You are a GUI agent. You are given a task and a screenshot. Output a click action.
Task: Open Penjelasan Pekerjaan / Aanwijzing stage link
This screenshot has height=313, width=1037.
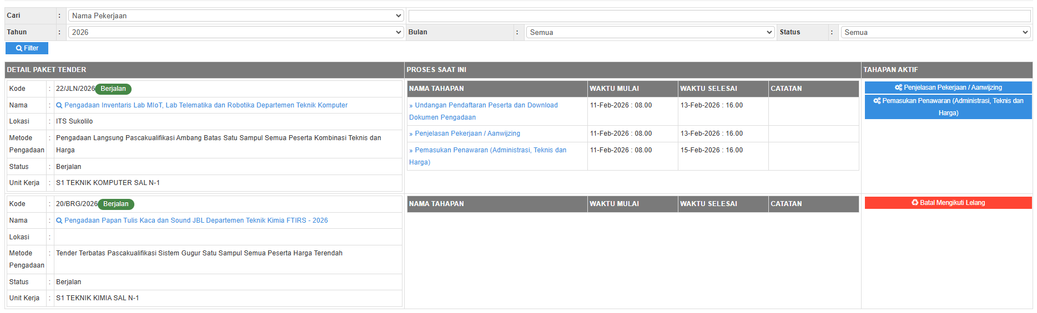coord(467,134)
